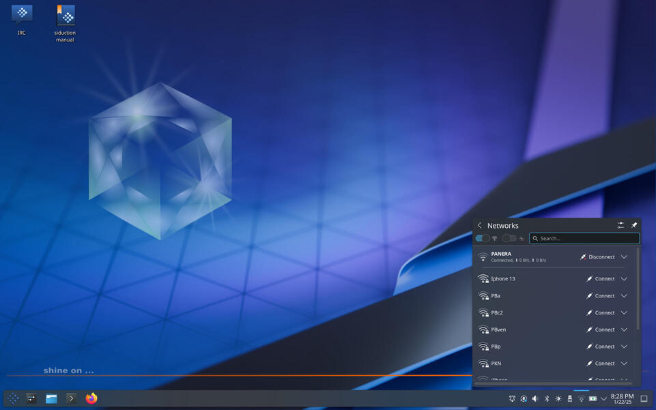Open the file manager from the taskbar
Screen dimensions: 656x410
click(51, 398)
